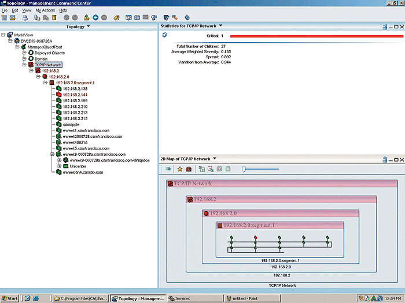The height and width of the screenshot is (303, 405).
Task: Select the 192.168.2.138 tree item
Action: point(75,89)
